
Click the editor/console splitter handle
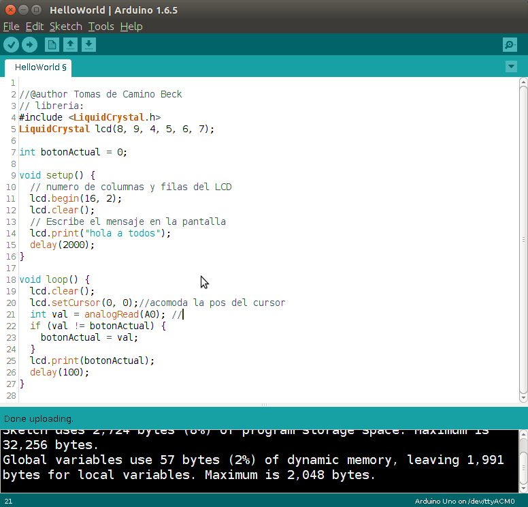tap(264, 405)
